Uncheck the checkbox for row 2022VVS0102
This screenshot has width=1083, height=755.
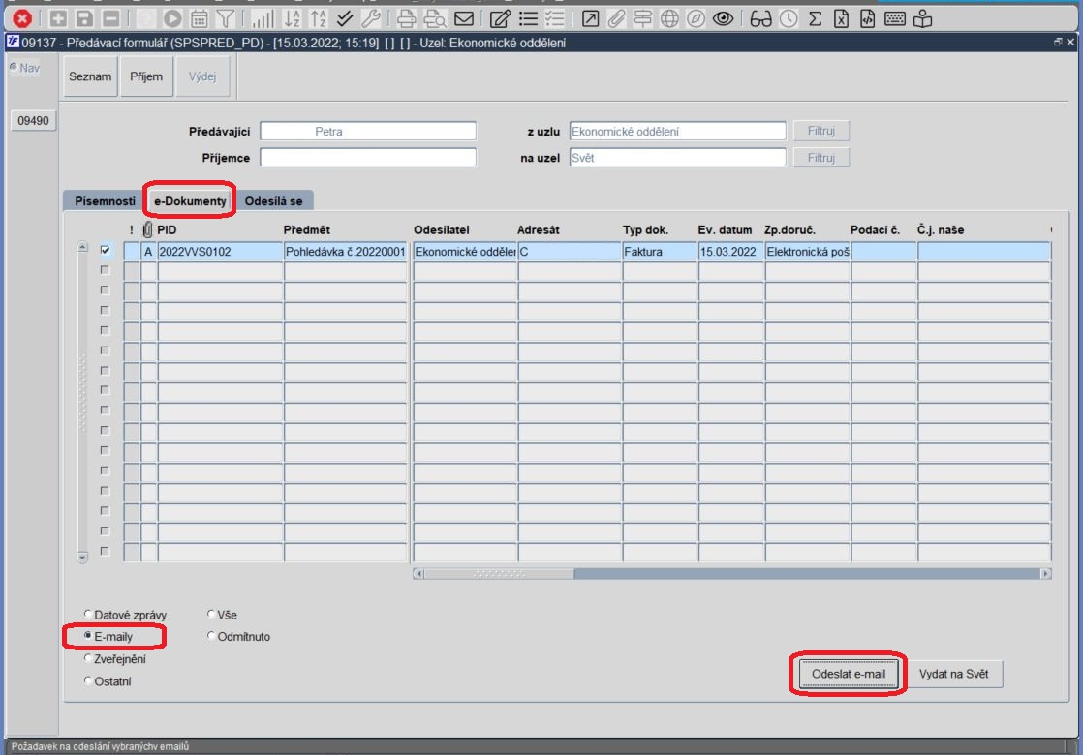(x=105, y=251)
